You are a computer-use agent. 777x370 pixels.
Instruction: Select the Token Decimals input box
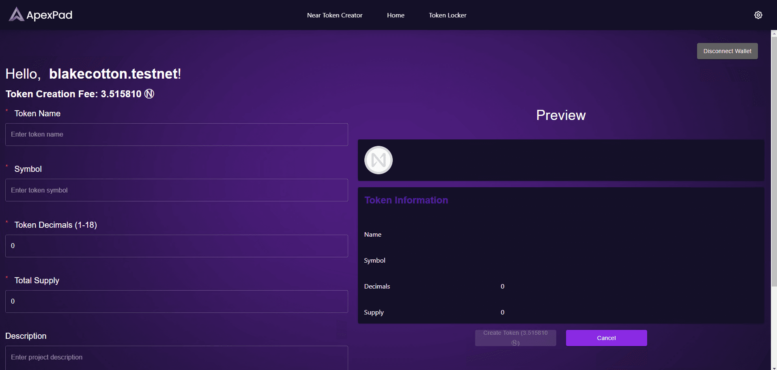[x=176, y=246]
